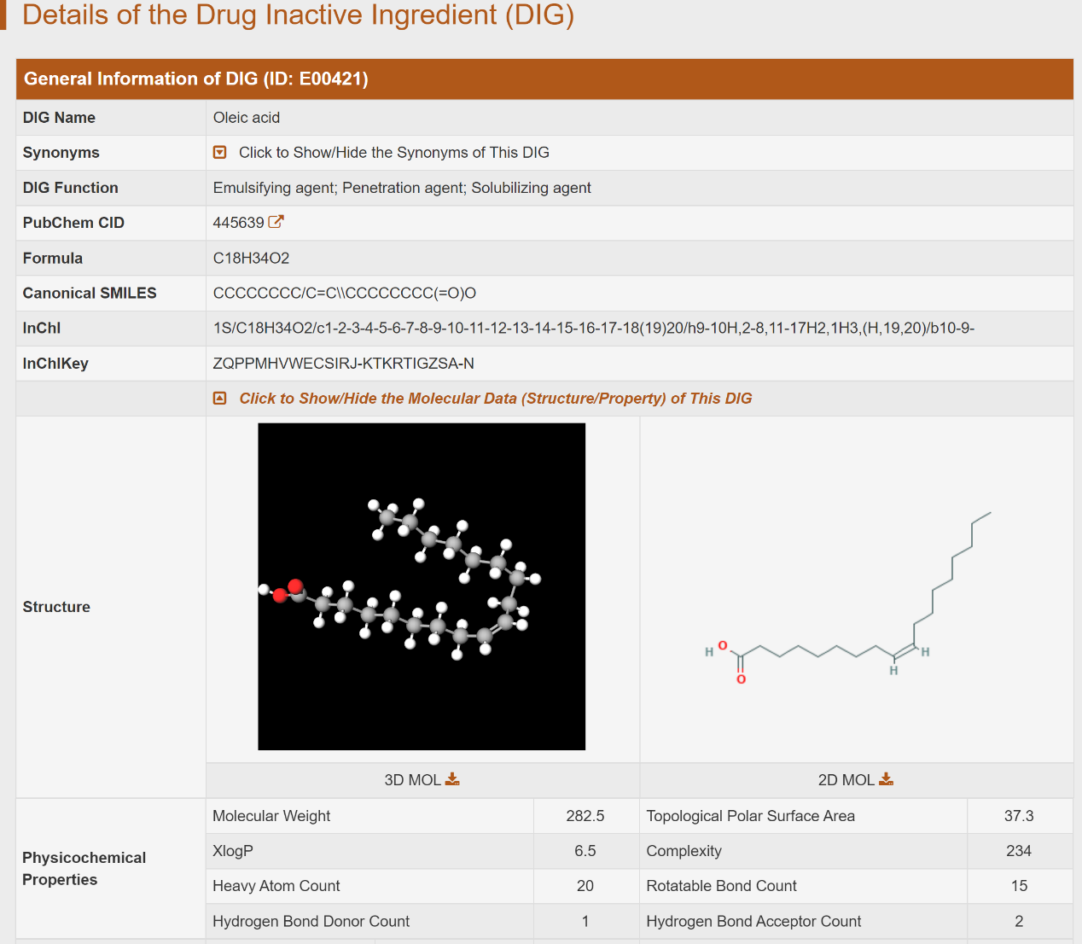Click the General Information of DIG header
This screenshot has width=1082, height=944.
(196, 79)
